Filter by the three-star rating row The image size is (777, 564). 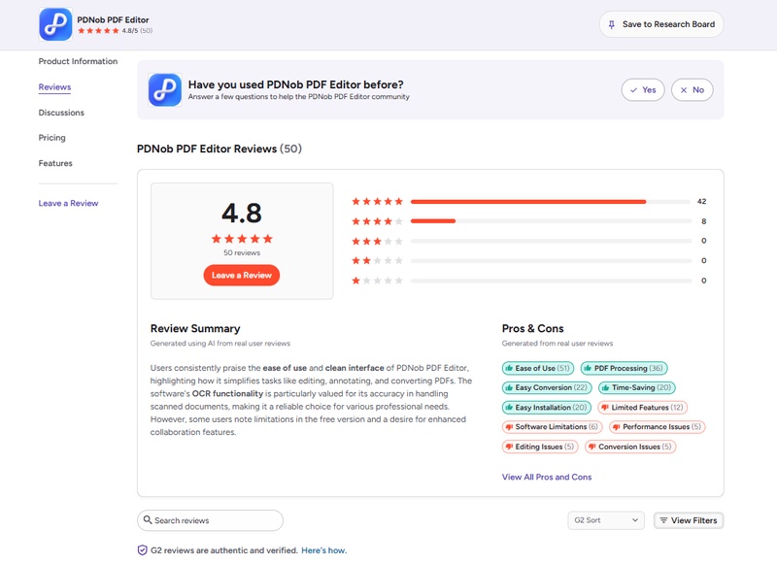pos(529,241)
